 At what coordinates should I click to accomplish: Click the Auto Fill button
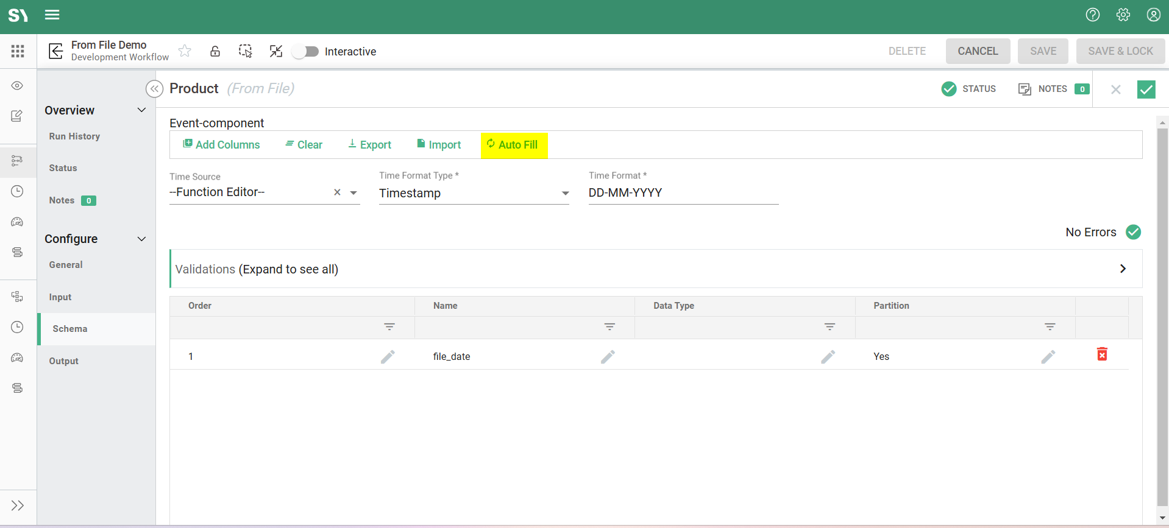(x=514, y=145)
